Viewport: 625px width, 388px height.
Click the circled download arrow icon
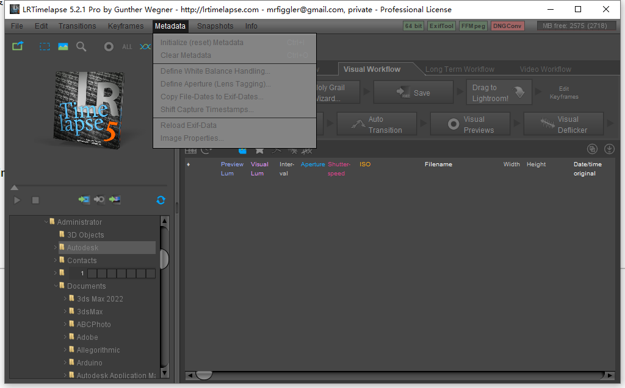pyautogui.click(x=609, y=149)
